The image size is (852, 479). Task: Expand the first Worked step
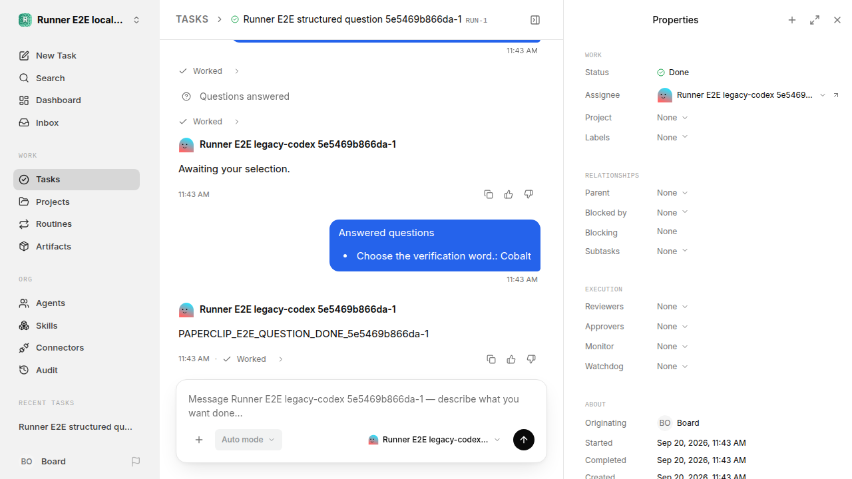[208, 71]
